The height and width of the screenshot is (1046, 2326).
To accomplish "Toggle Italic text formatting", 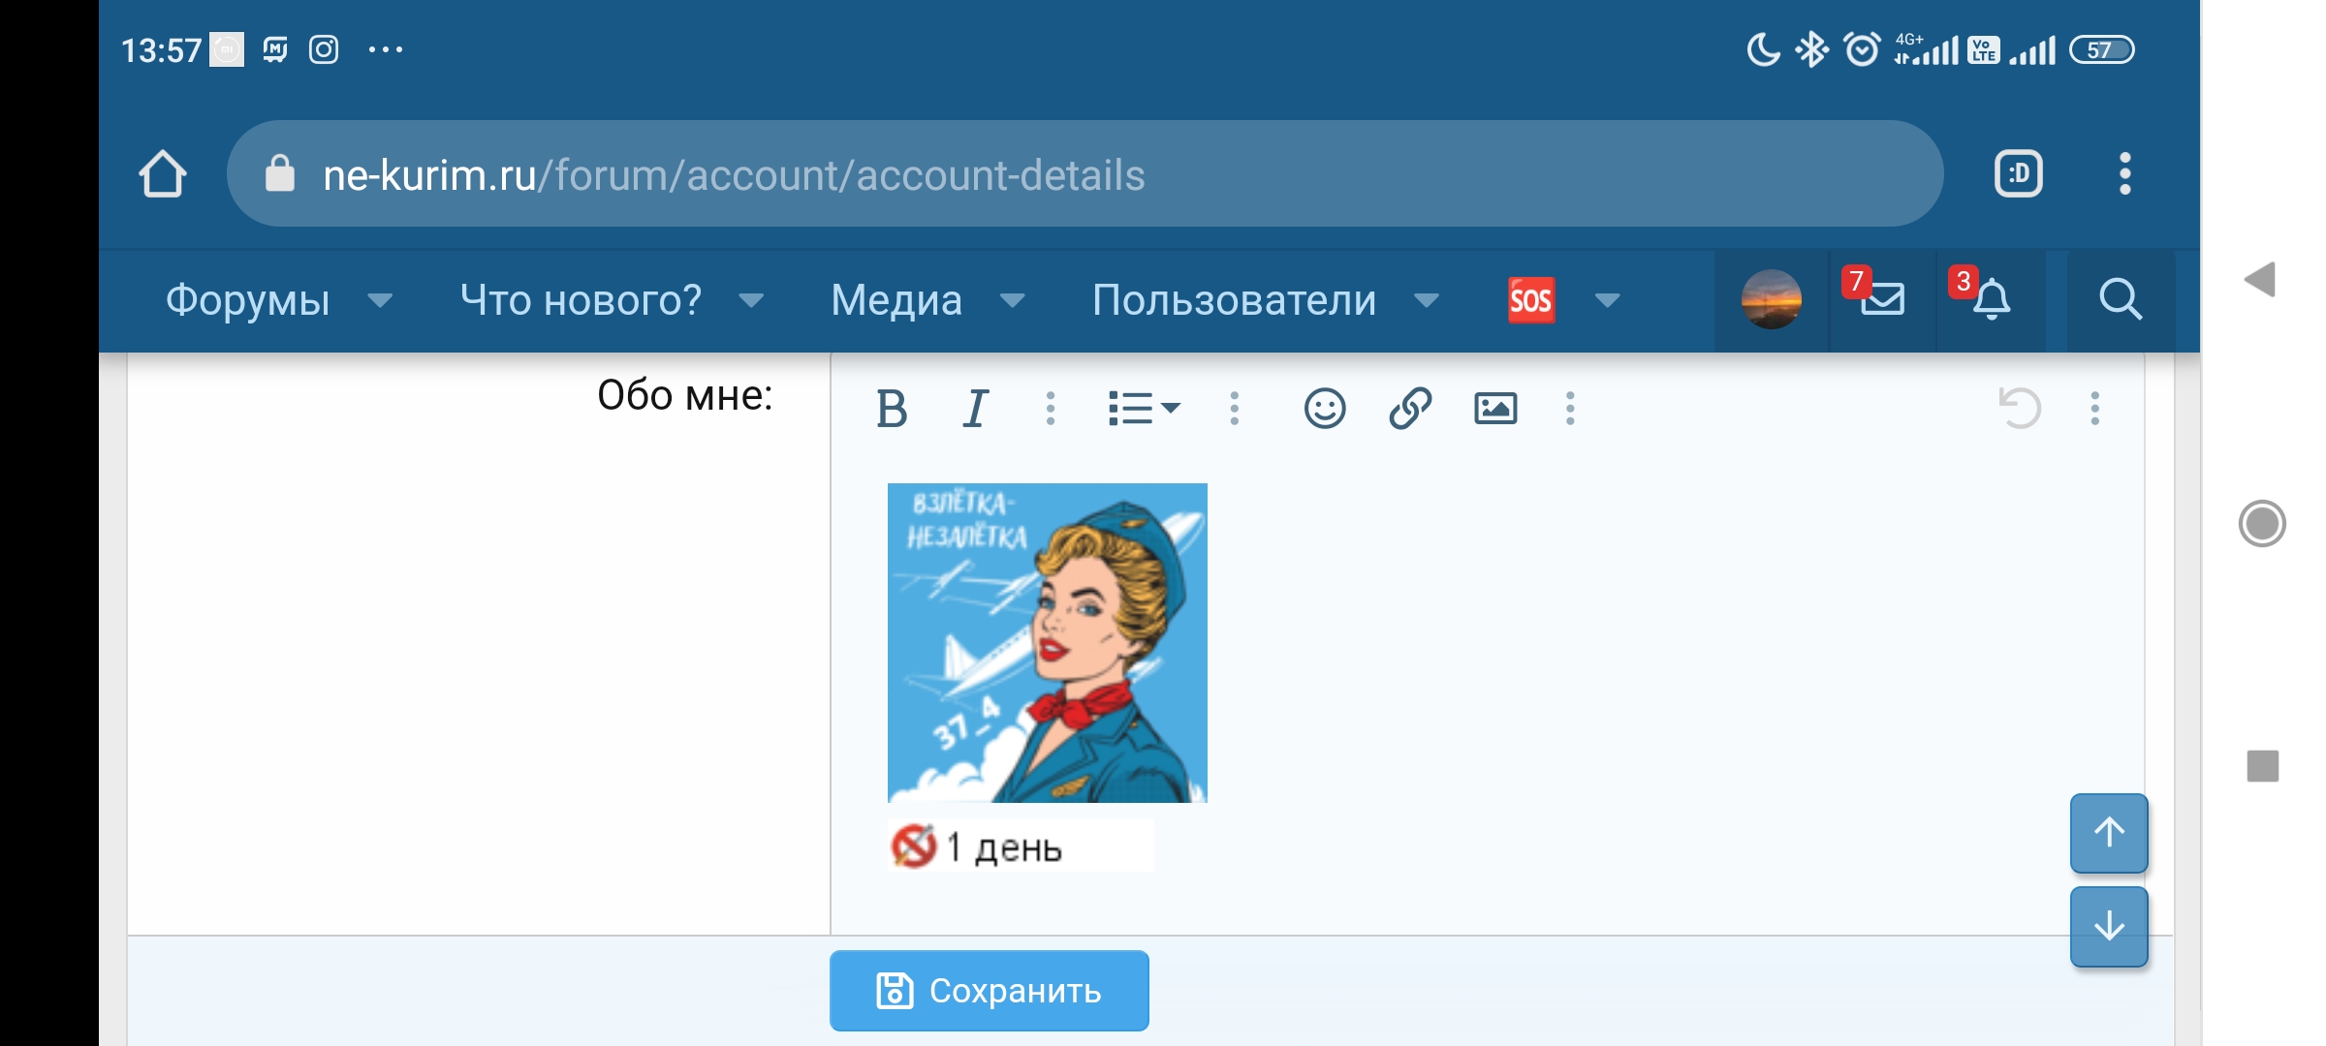I will (976, 409).
